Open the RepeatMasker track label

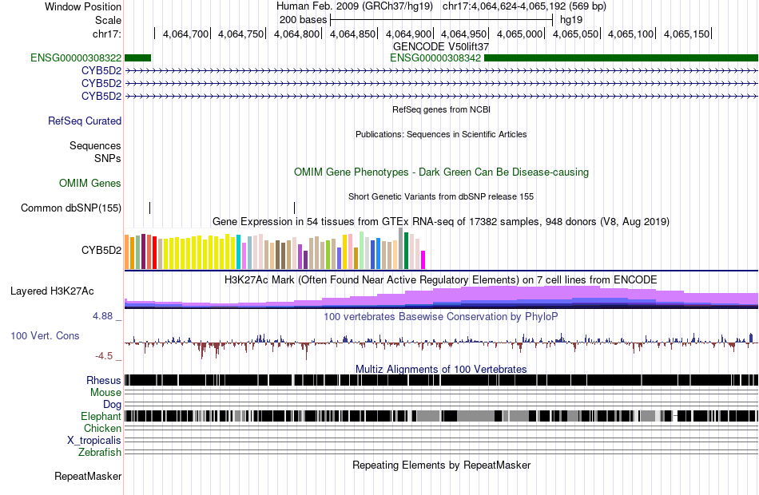(88, 477)
